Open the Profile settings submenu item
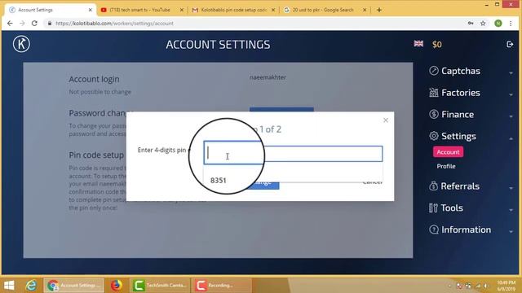522x293 pixels. pyautogui.click(x=446, y=166)
